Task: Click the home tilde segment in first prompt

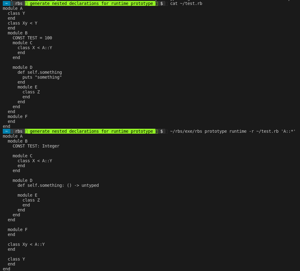Action: [x=6, y=3]
